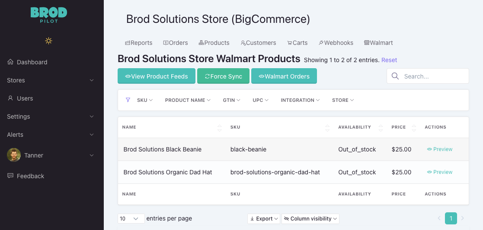This screenshot has width=483, height=230.
Task: Expand the Product Name filter
Action: click(x=188, y=100)
